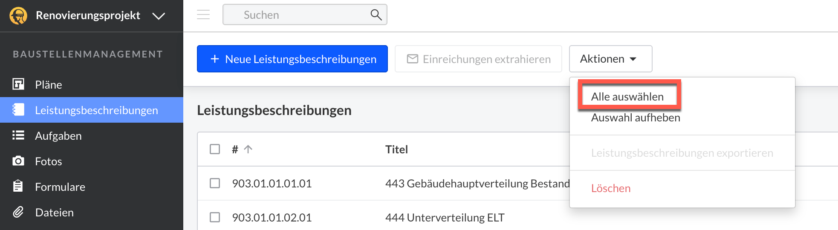Click the magnifier search icon

(x=376, y=15)
